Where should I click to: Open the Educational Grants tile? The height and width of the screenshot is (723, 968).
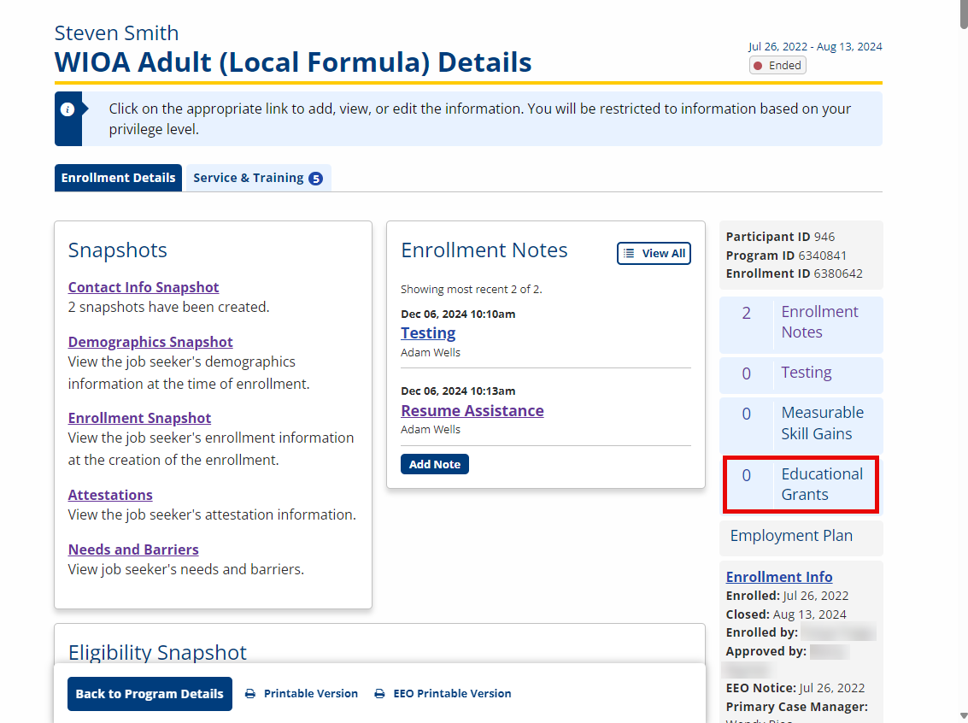(x=801, y=485)
